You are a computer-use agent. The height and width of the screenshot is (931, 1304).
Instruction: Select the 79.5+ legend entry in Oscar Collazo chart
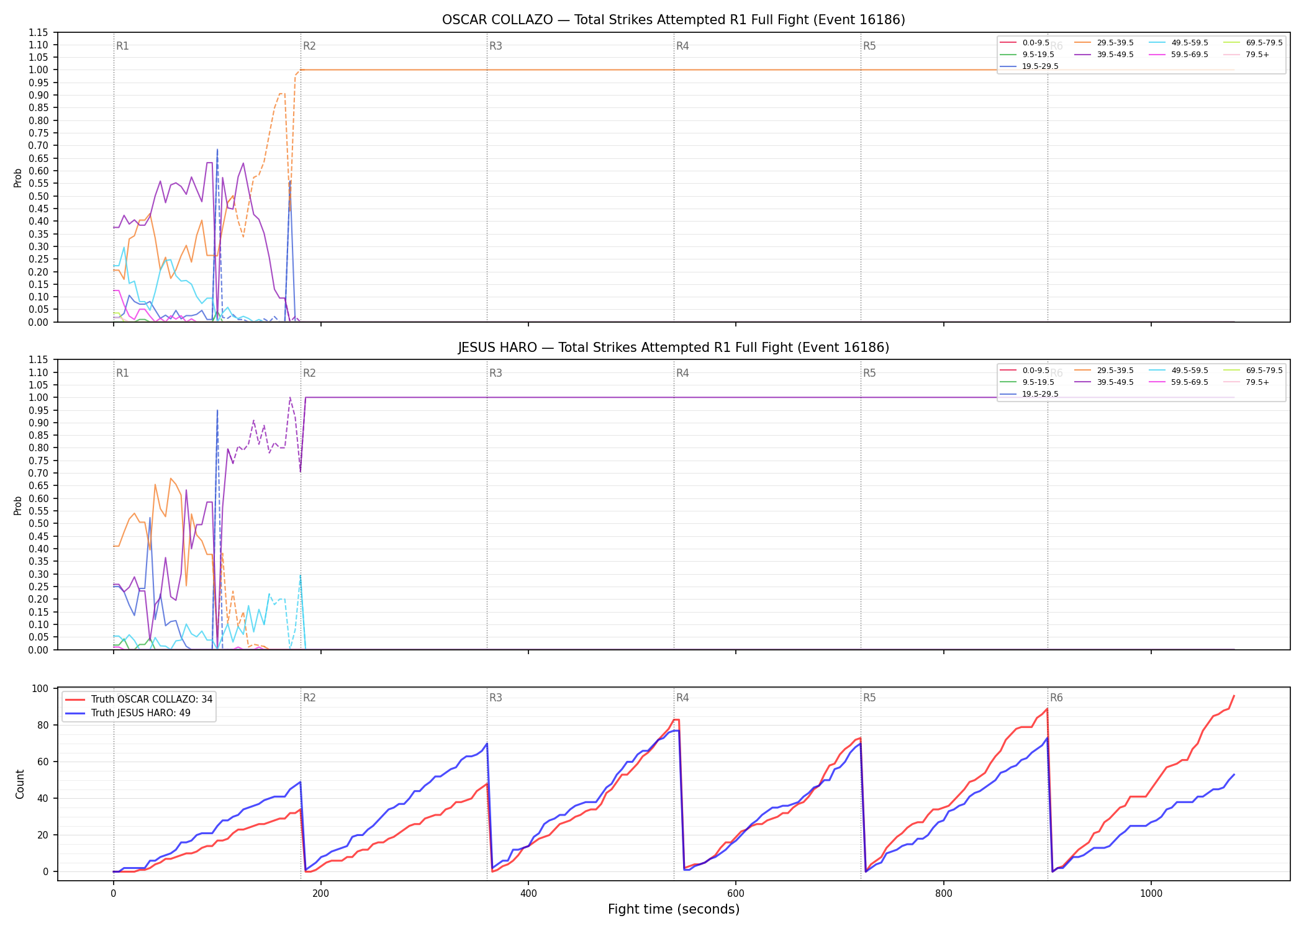[x=1246, y=55]
